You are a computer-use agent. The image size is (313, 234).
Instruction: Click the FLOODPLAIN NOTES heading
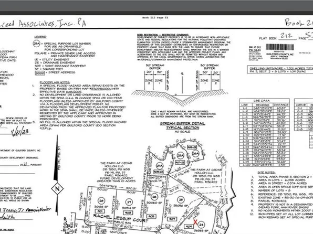point(55,82)
